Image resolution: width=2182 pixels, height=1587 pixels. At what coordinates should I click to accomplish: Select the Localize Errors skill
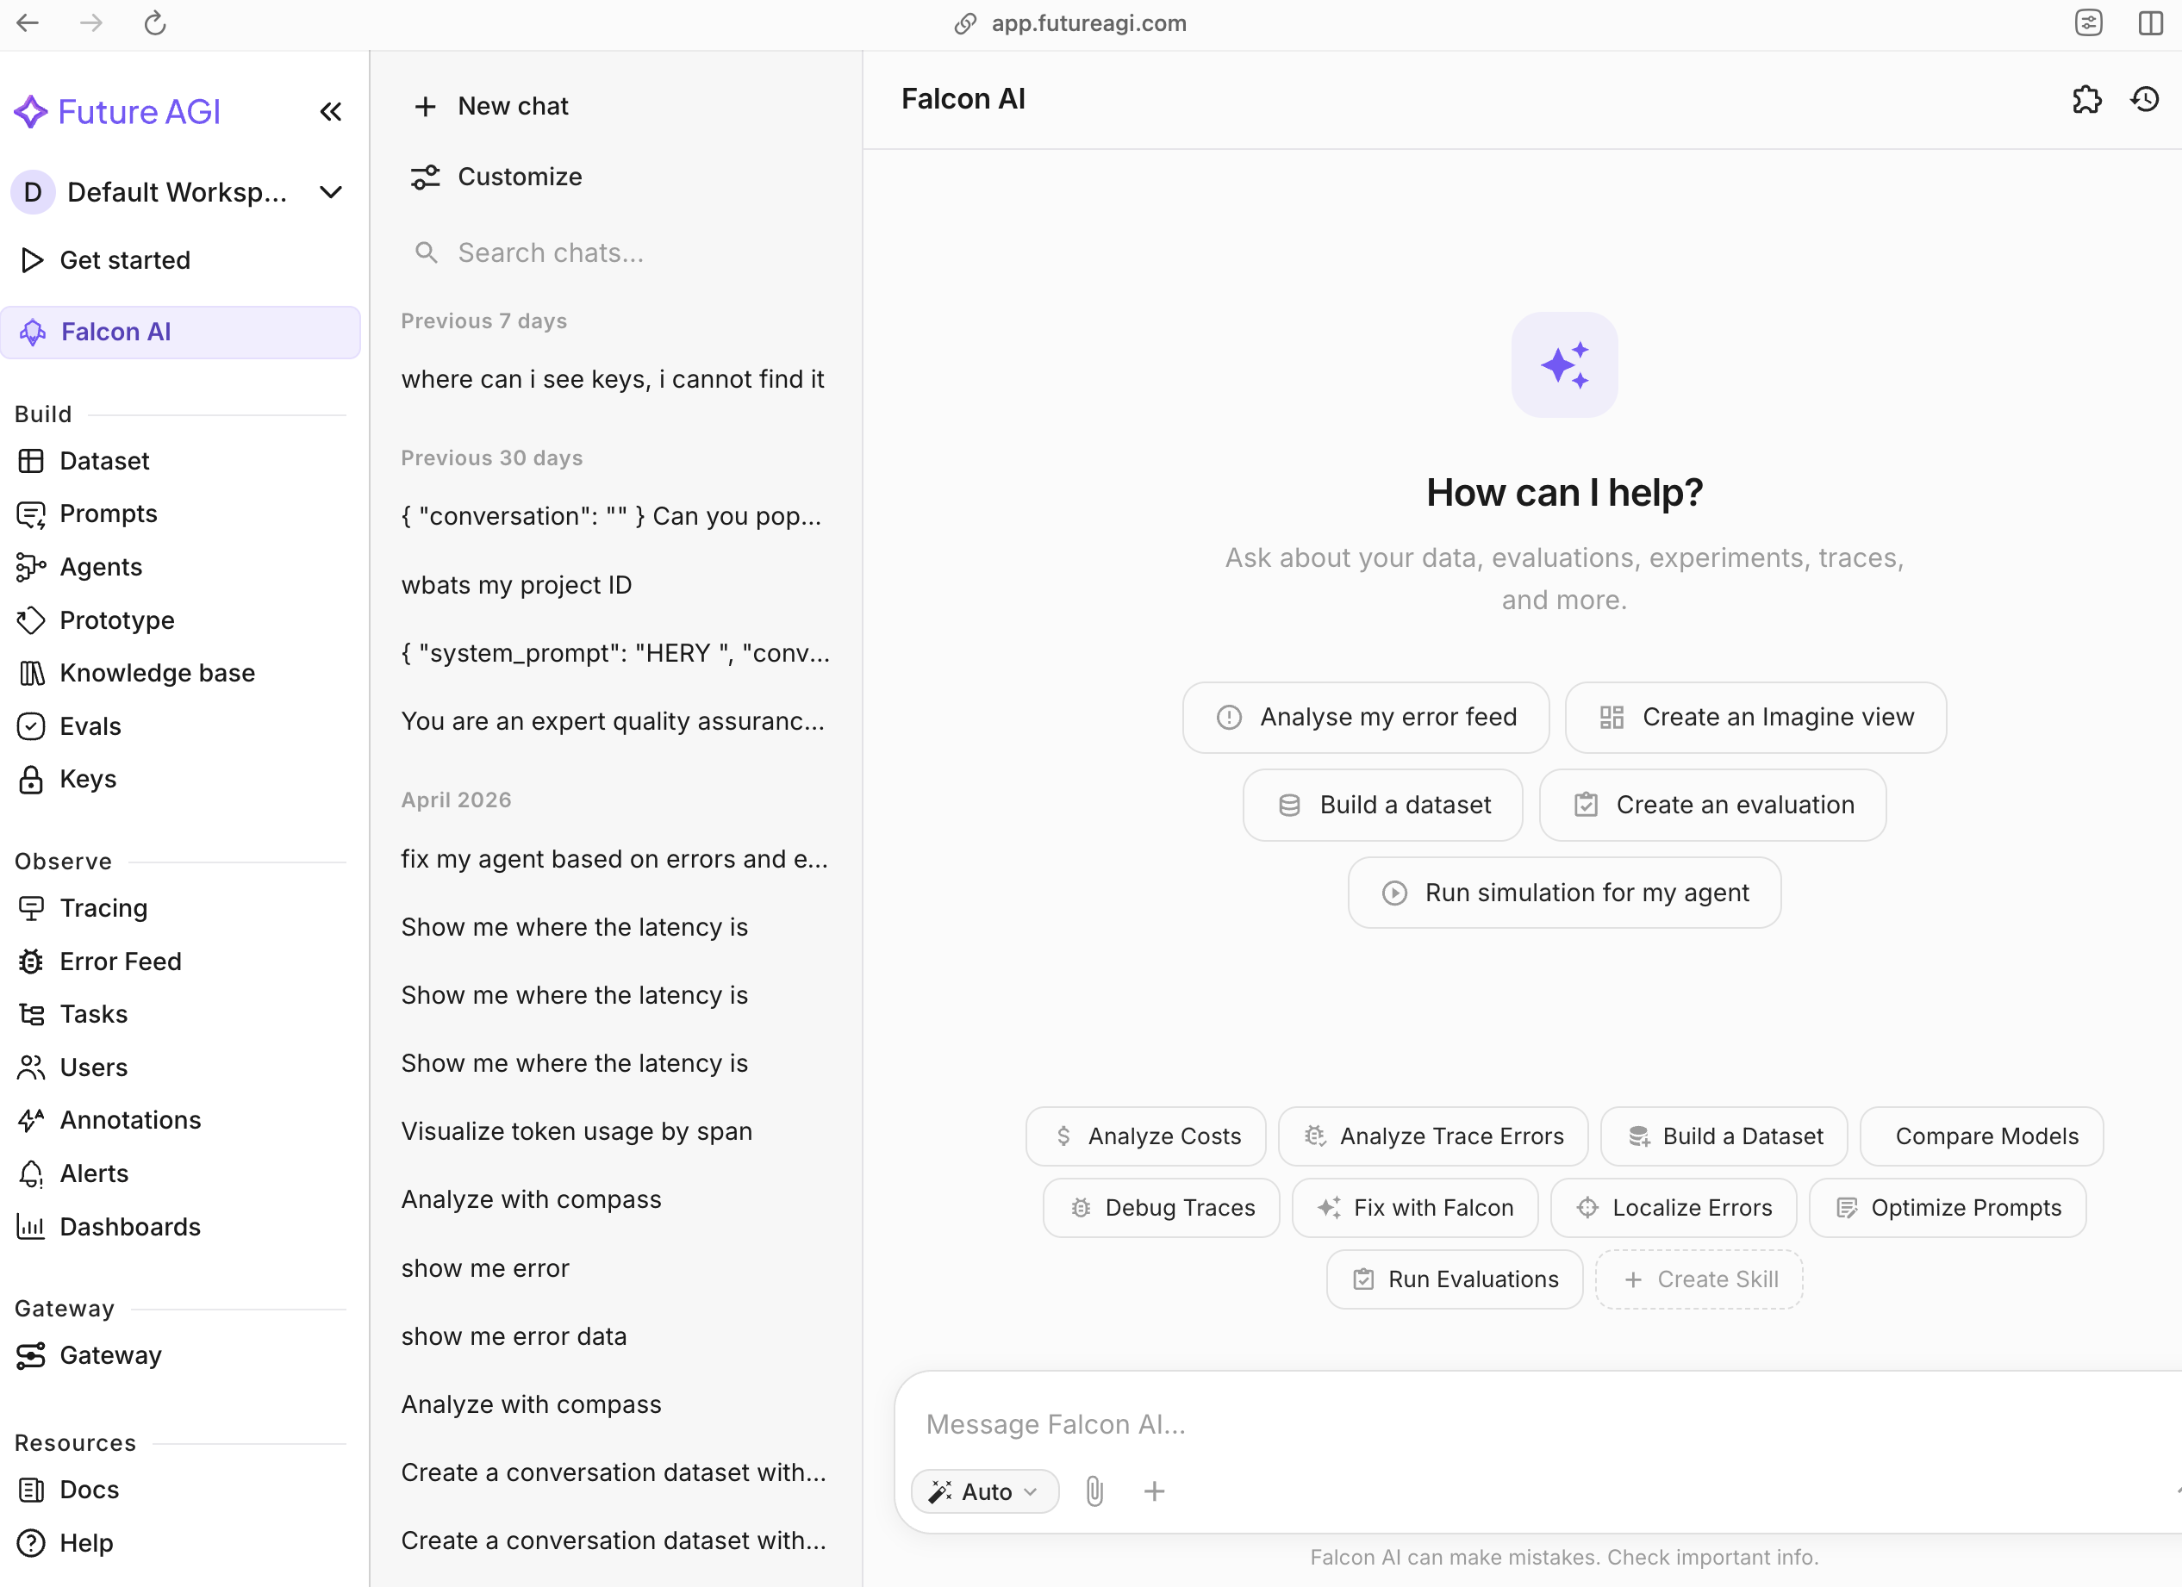(1674, 1208)
